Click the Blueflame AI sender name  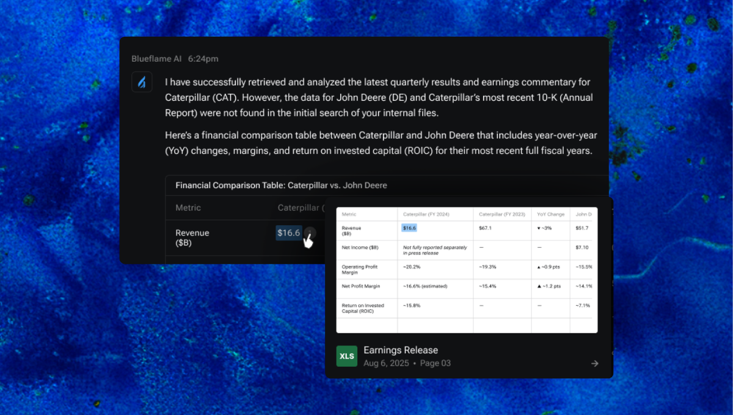point(156,59)
